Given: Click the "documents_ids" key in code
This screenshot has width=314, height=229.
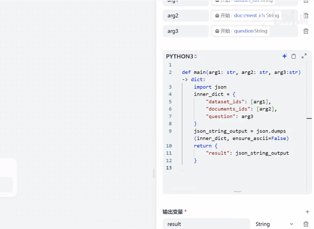Looking at the screenshot, I should pyautogui.click(x=228, y=109).
